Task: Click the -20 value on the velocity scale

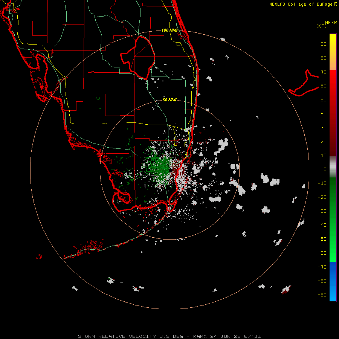Action: click(x=322, y=197)
